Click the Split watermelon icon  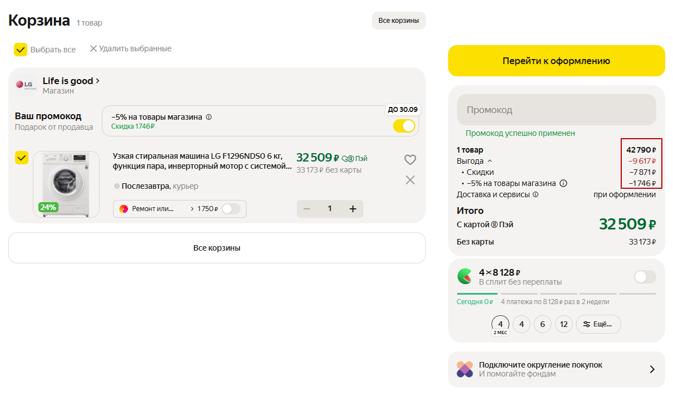point(465,276)
